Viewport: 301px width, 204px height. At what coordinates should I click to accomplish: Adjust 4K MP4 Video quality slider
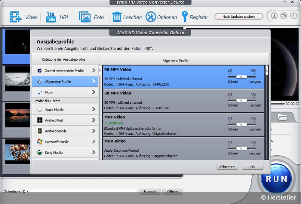(x=242, y=77)
